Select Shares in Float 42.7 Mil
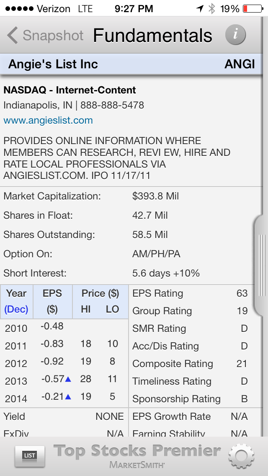Image resolution: width=268 pixels, height=476 pixels. click(150, 215)
